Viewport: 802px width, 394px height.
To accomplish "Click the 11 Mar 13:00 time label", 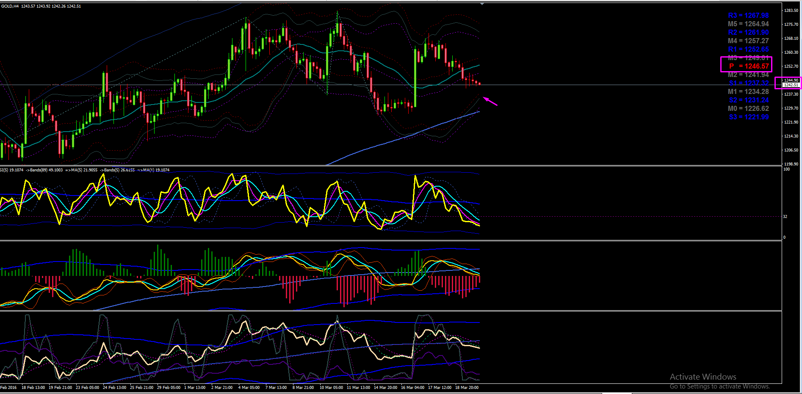I will (358, 388).
